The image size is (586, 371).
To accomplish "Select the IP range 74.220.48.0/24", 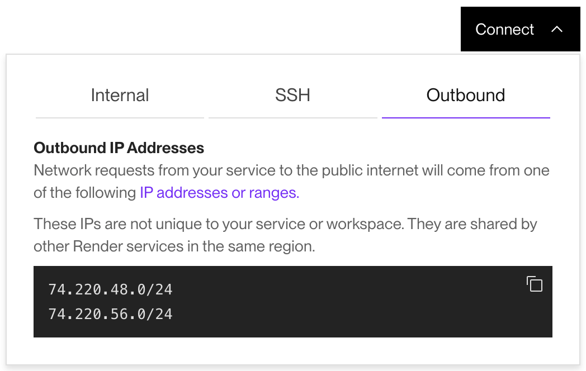I will tap(110, 289).
